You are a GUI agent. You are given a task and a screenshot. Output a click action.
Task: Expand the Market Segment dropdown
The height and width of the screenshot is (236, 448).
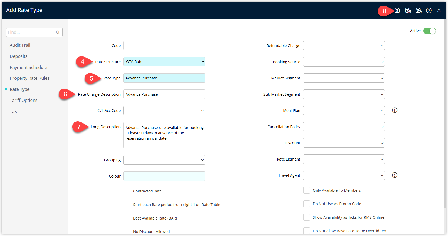click(x=344, y=78)
